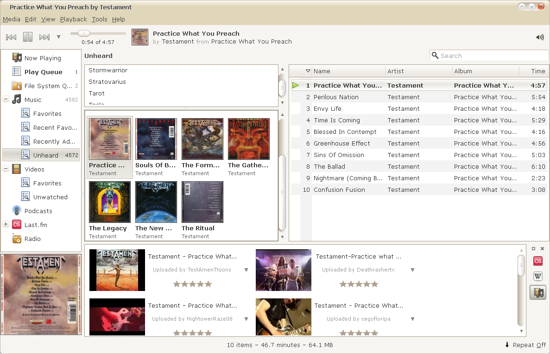Open Deathrashertv video options dropdown

pyautogui.click(x=412, y=270)
